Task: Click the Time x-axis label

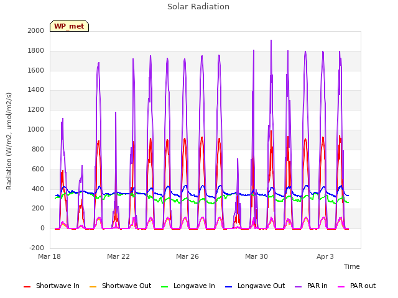Action: [351, 266]
